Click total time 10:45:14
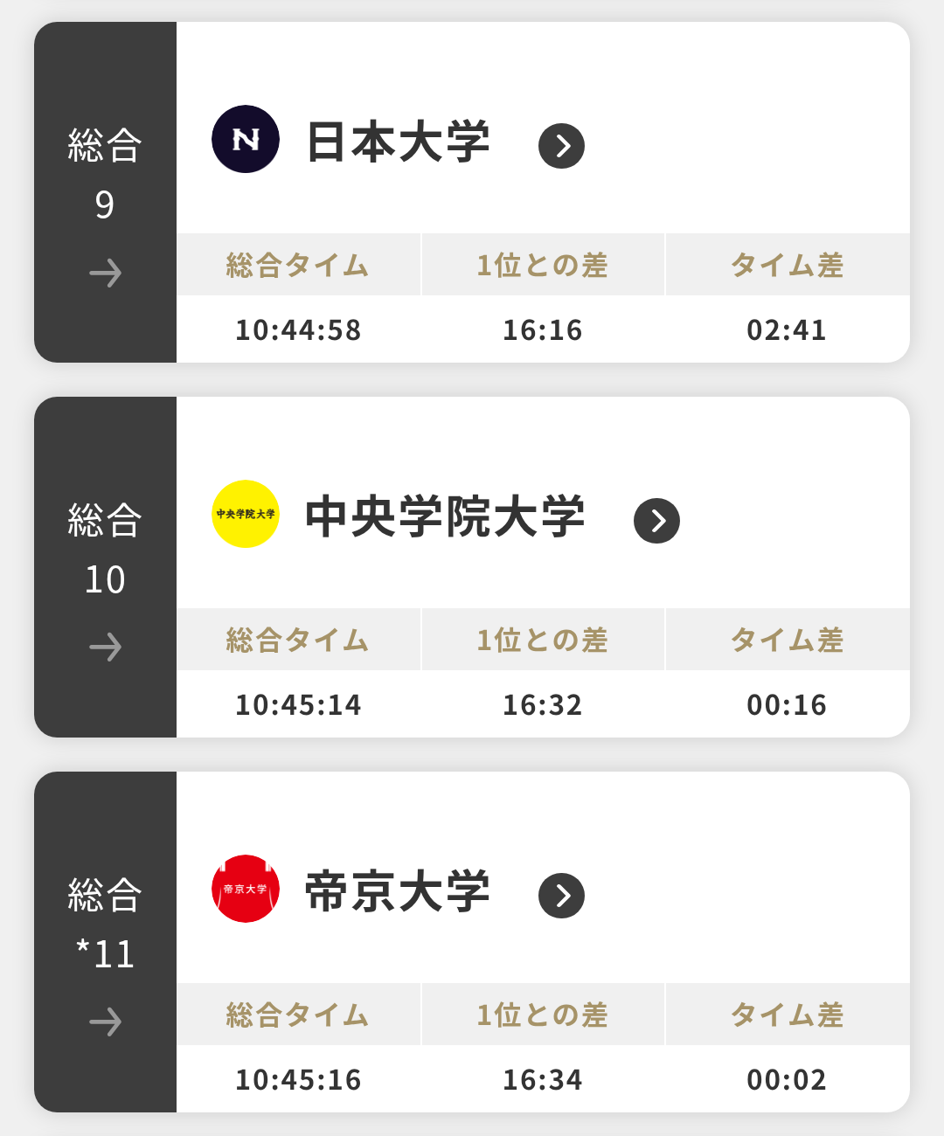The height and width of the screenshot is (1136, 944). (x=298, y=705)
